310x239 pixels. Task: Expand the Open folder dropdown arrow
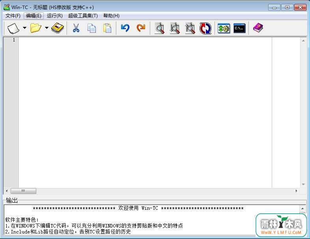click(x=47, y=28)
